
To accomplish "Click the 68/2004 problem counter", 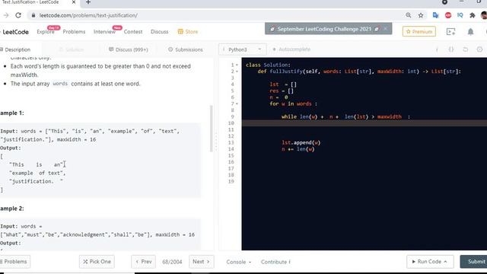I will [172, 262].
